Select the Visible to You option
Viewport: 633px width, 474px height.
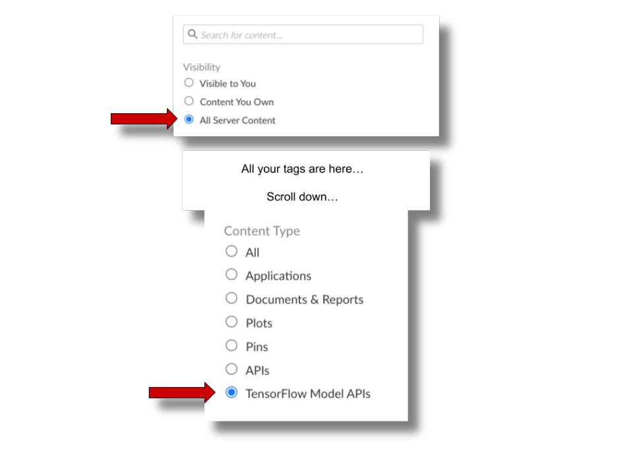click(x=189, y=83)
